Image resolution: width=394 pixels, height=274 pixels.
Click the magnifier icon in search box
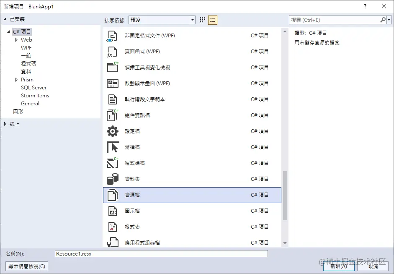(x=384, y=20)
